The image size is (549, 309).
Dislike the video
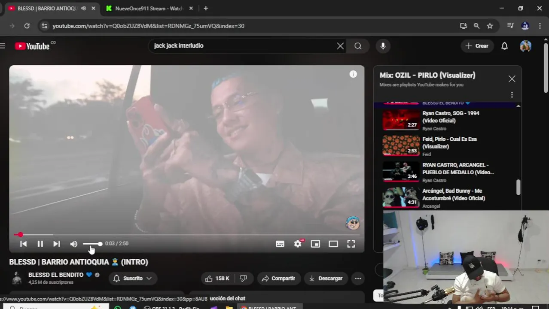[x=244, y=279]
